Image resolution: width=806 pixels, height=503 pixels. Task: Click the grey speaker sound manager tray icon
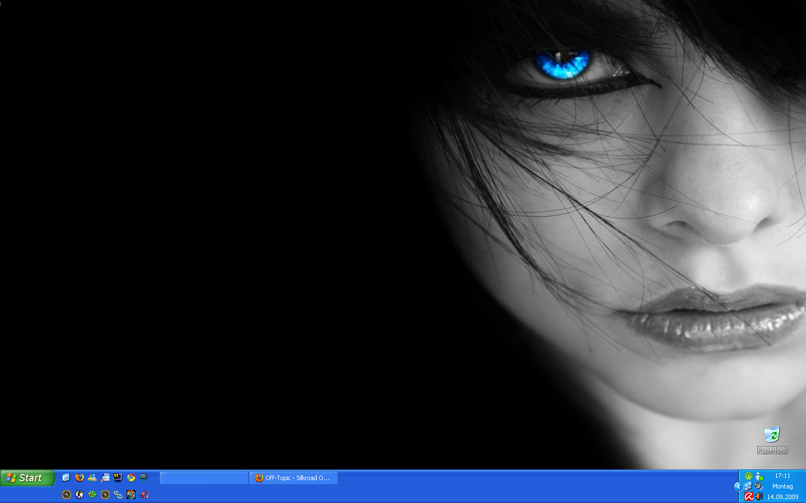coord(759,486)
